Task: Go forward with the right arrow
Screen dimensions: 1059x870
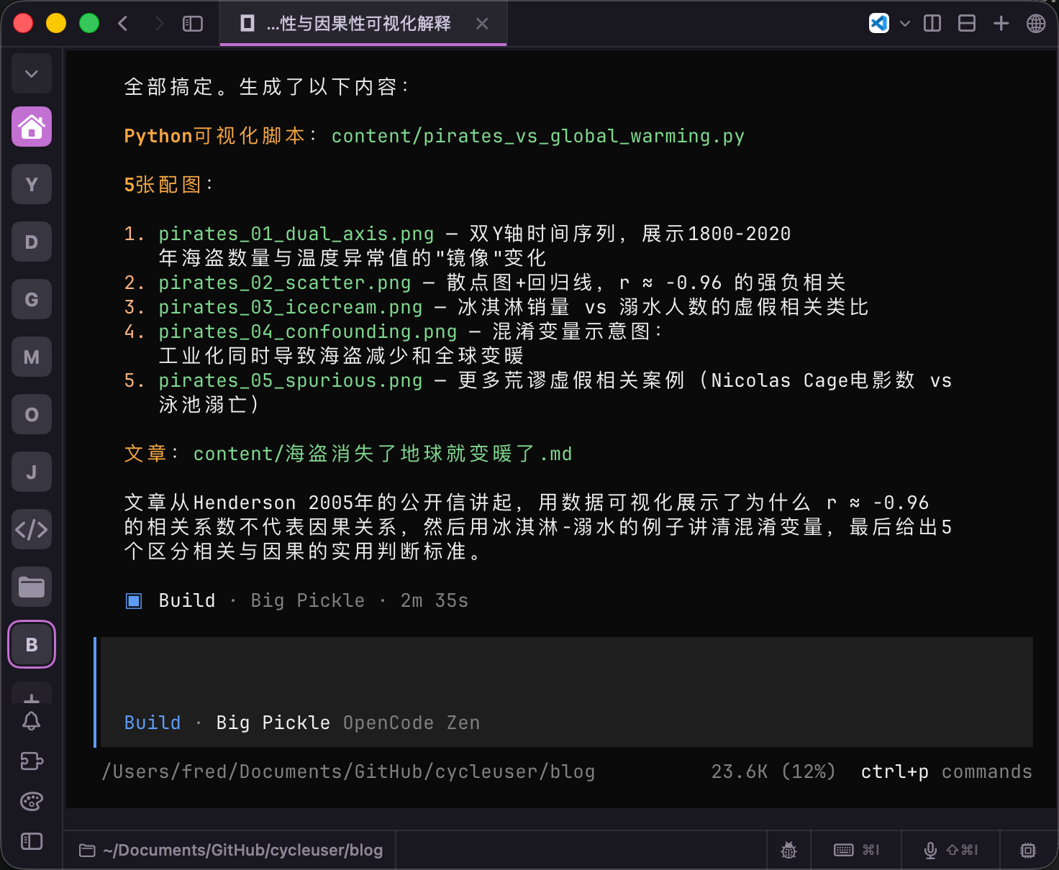Action: [x=159, y=24]
